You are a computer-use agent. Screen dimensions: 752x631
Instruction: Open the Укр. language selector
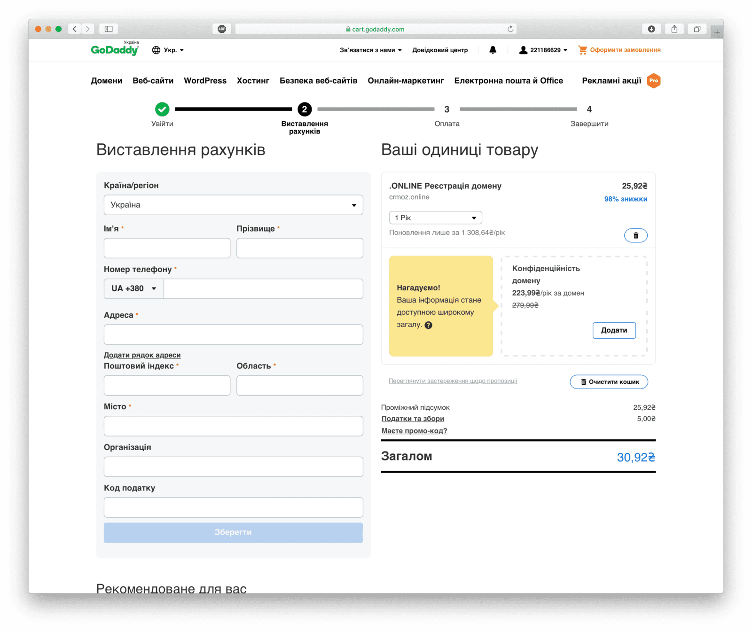click(168, 50)
